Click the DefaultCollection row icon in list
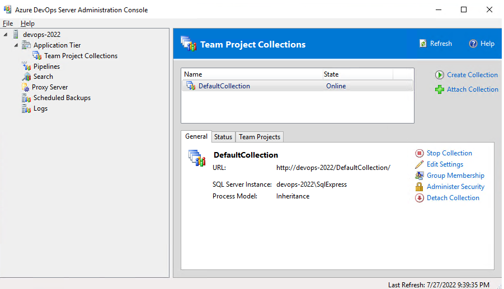The image size is (504, 289). [x=191, y=86]
